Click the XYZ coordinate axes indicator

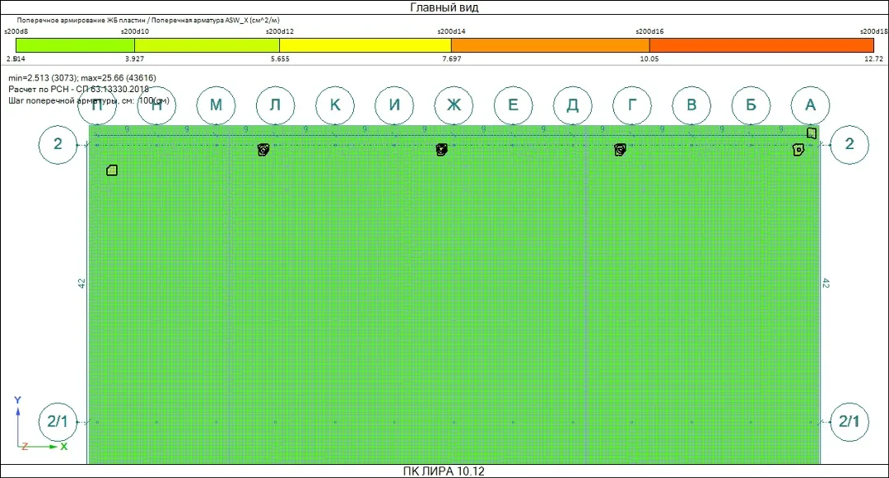pos(40,424)
